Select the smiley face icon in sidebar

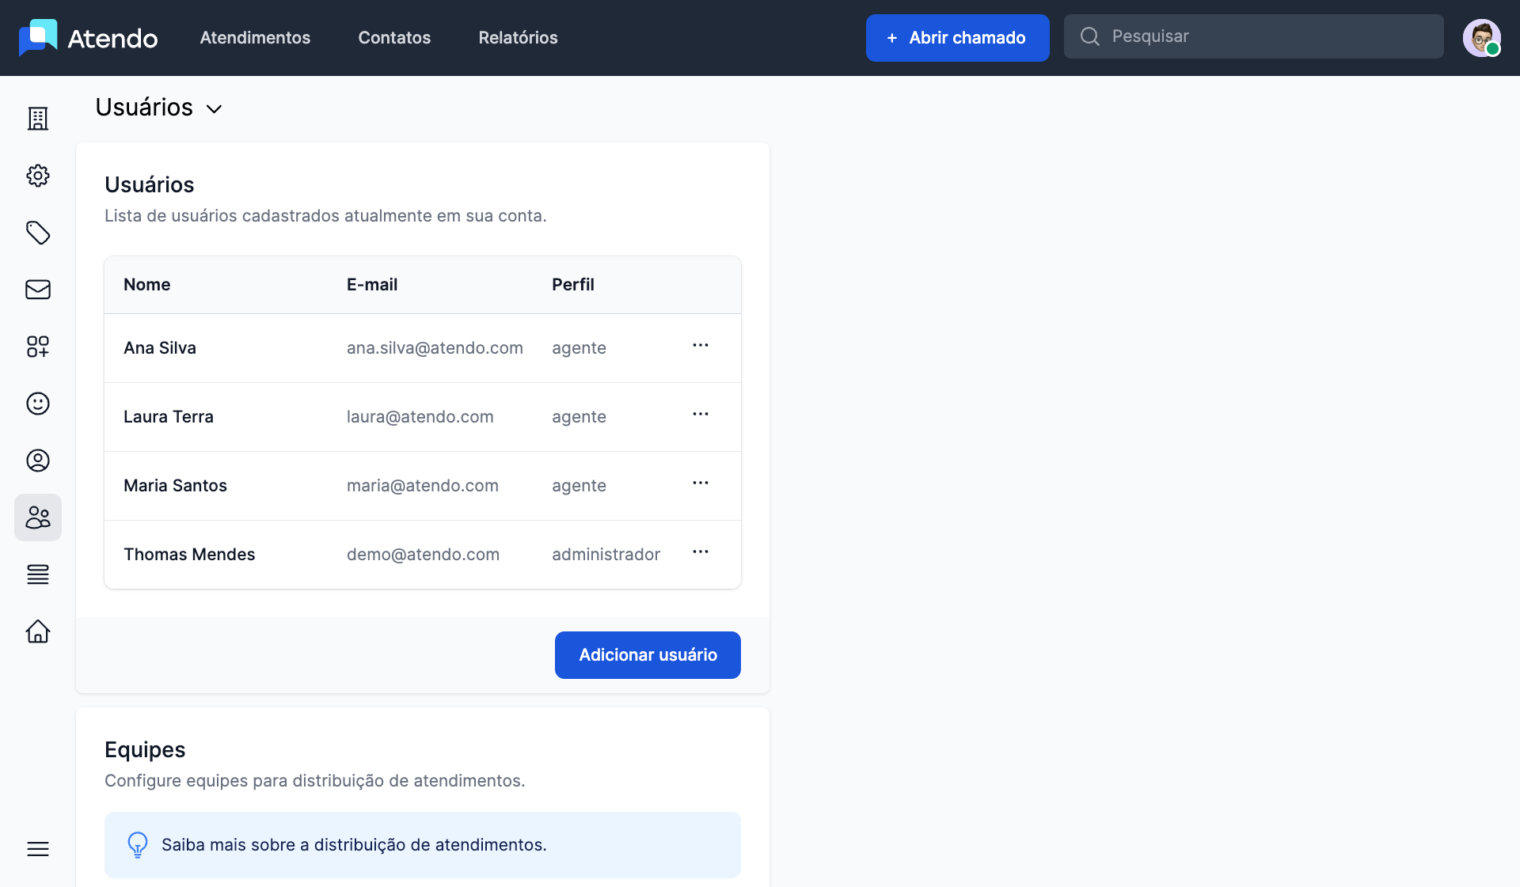38,404
